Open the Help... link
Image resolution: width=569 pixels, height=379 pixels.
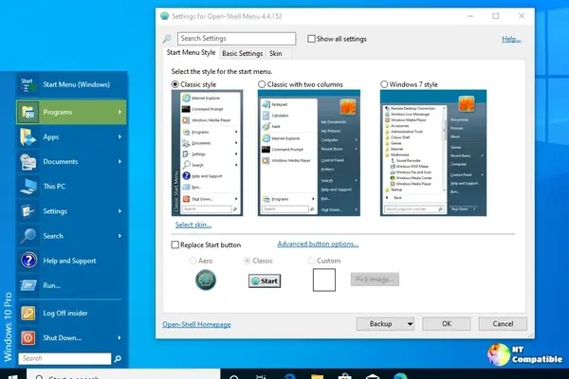click(x=511, y=39)
